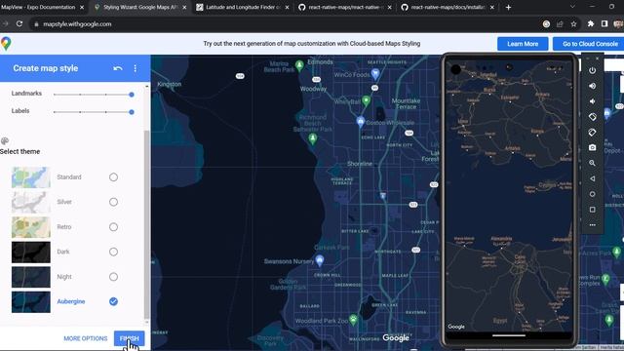Click the Aubergine theme label
The width and height of the screenshot is (624, 351).
click(x=71, y=301)
